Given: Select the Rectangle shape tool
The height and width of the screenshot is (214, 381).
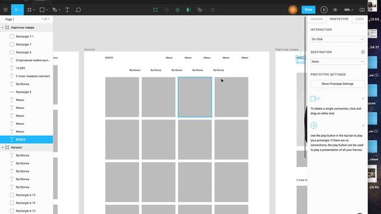Looking at the screenshot, I should 42,10.
